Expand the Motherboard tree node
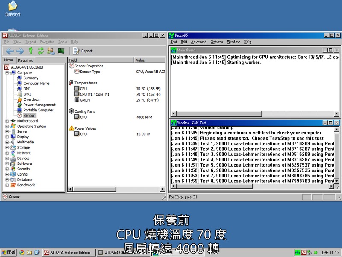Screen dimensions: 342x257 coord(7,121)
